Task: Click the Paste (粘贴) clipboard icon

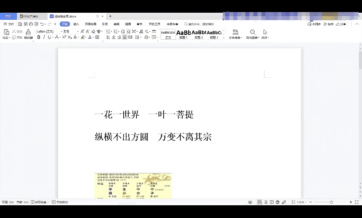Action: point(6,32)
